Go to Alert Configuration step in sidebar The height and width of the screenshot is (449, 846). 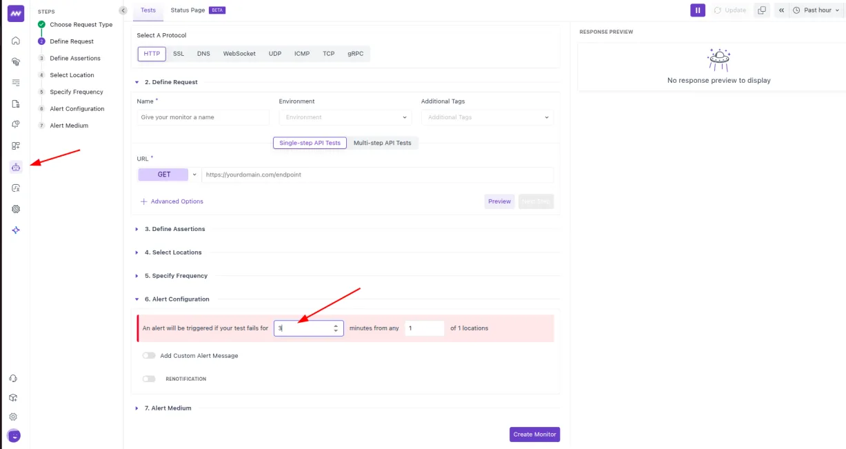(77, 109)
